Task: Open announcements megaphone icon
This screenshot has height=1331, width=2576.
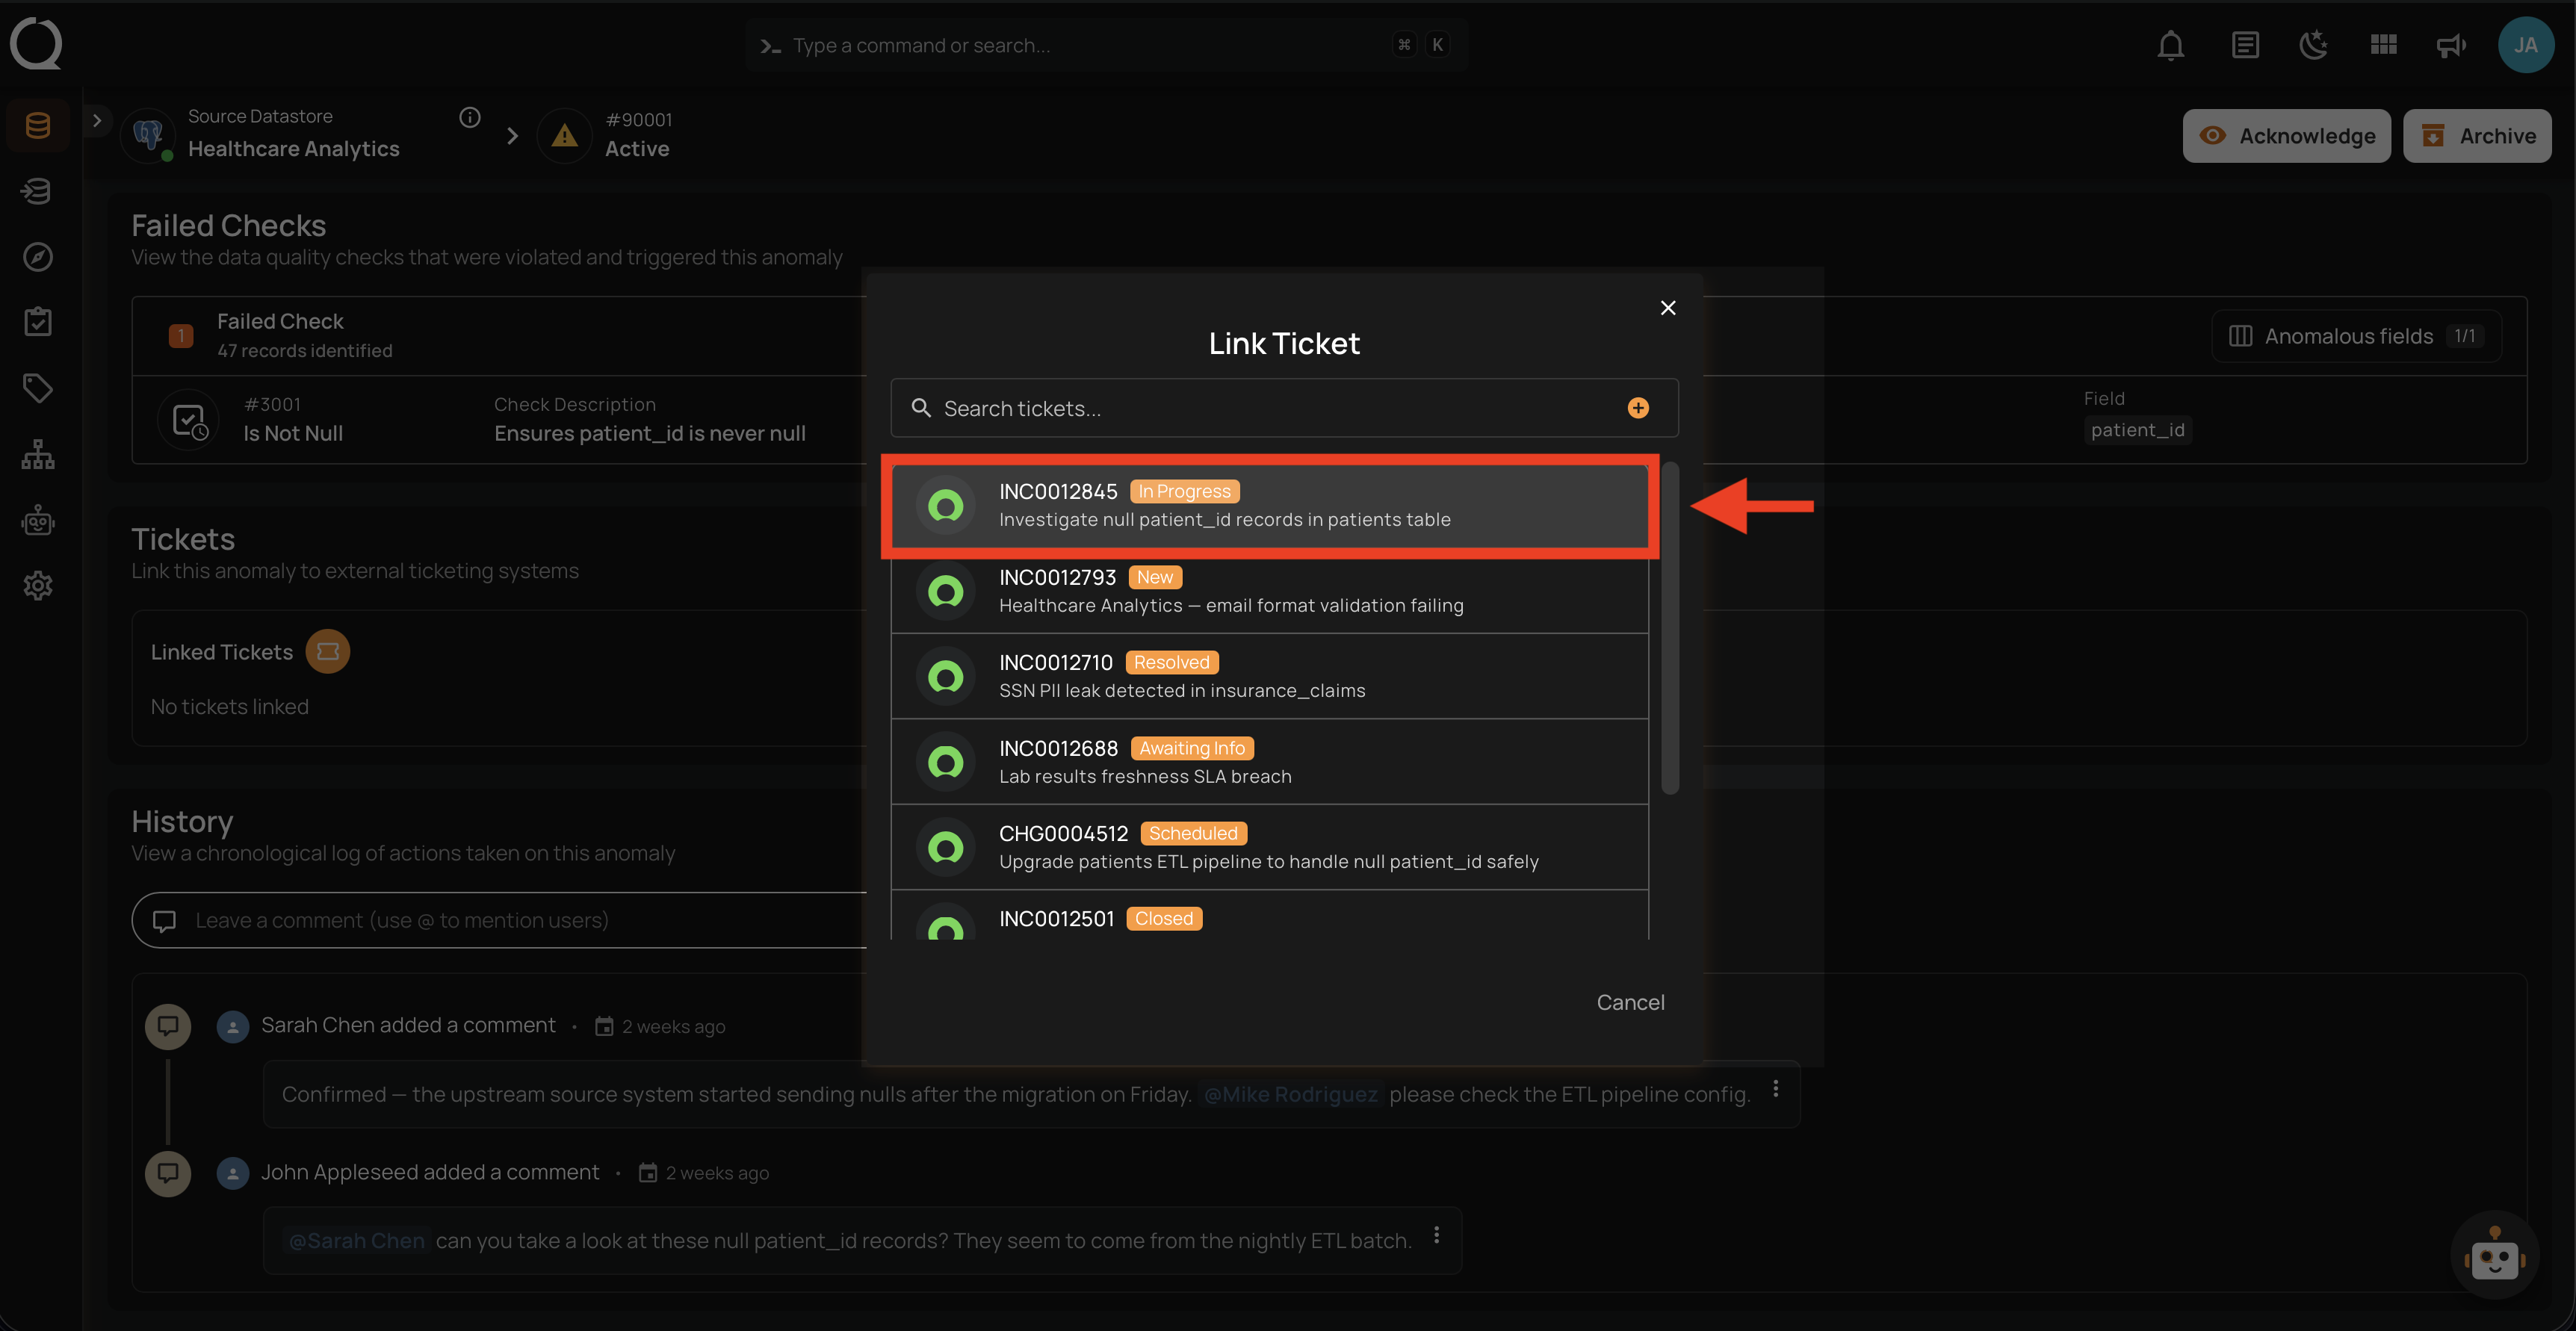Action: coord(2451,45)
